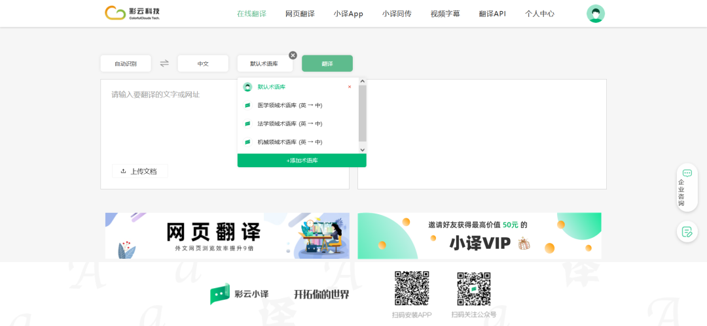This screenshot has height=326, width=707.
Task: Dismiss the terminology selector with gray X
Action: [x=293, y=56]
